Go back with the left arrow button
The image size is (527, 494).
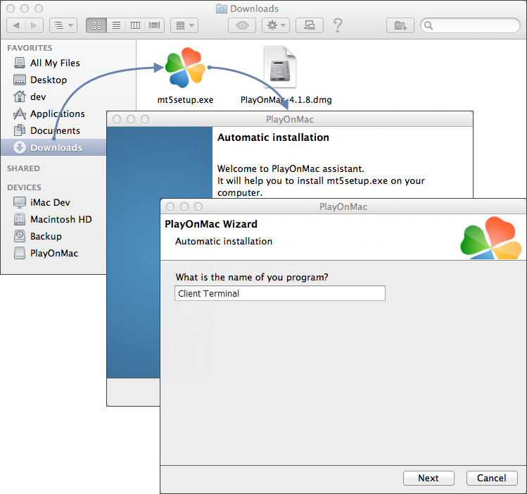[x=16, y=25]
